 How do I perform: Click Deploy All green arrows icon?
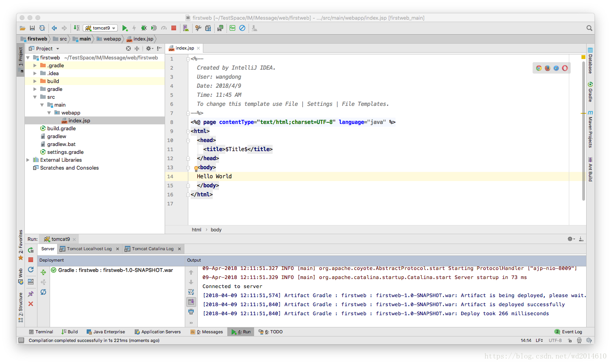coord(43,272)
